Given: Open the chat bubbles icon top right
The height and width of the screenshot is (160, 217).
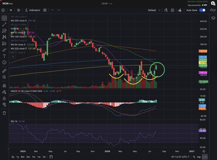Looking at the screenshot, I should (213, 3).
